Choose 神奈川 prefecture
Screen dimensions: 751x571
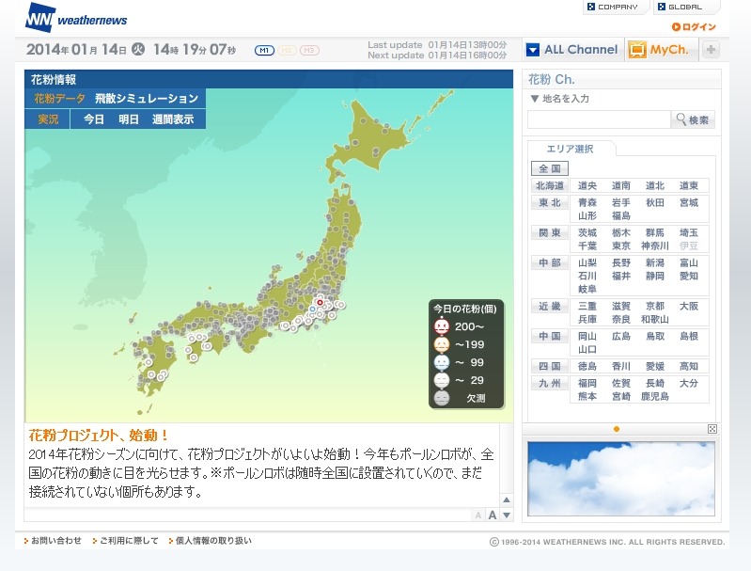tap(655, 246)
